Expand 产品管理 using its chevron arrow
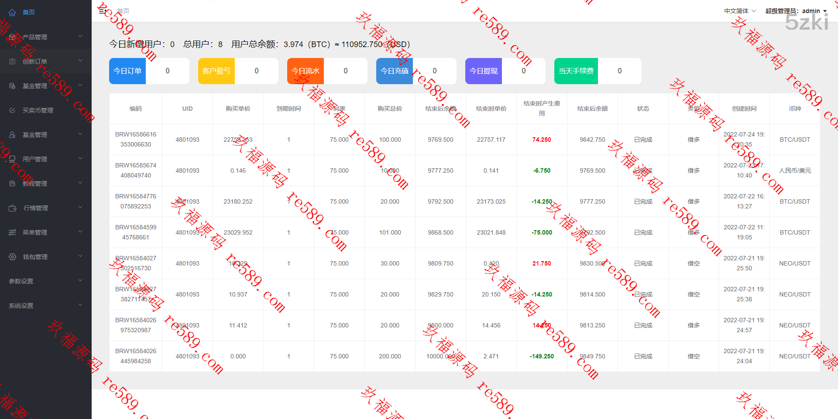This screenshot has width=838, height=419. [x=80, y=37]
